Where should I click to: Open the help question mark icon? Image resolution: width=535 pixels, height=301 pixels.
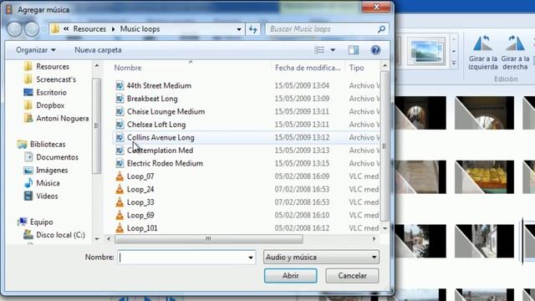[375, 50]
